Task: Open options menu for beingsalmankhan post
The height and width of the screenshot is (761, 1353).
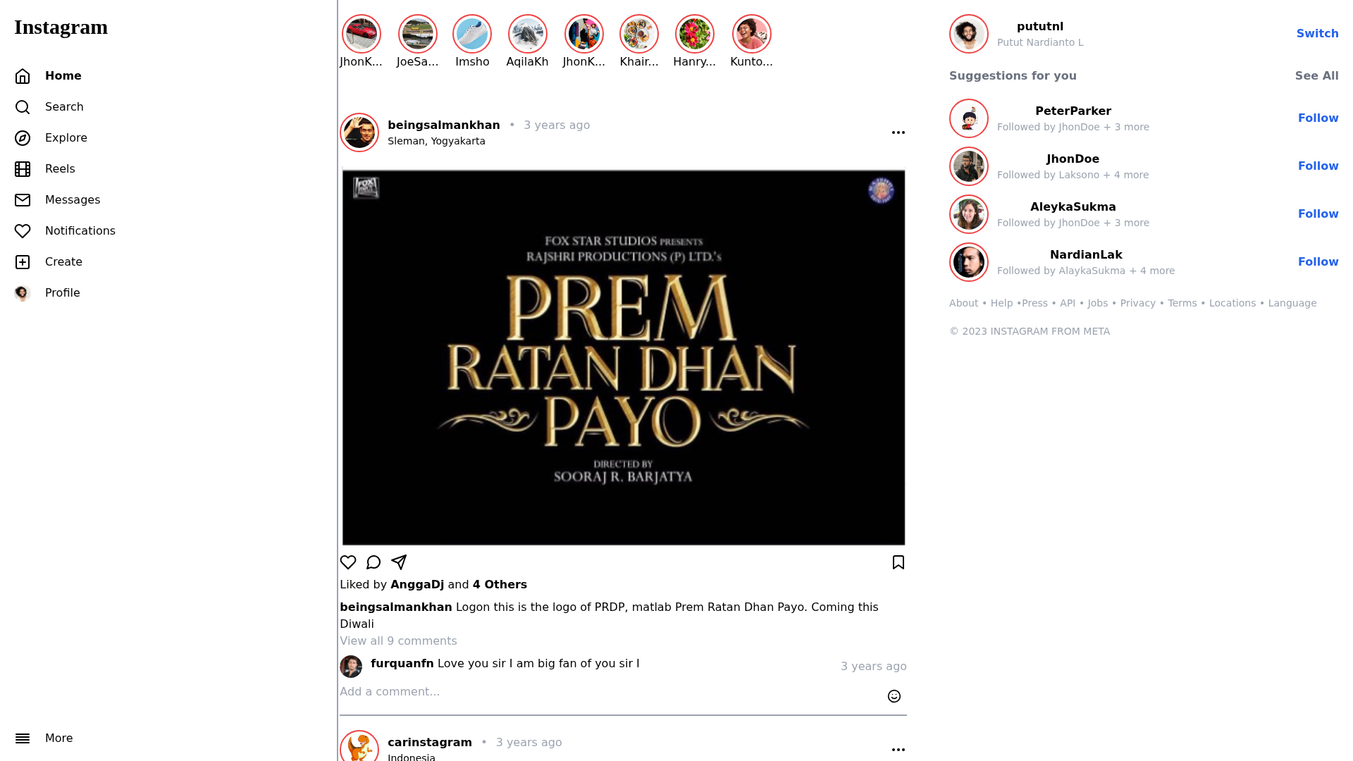Action: tap(898, 132)
